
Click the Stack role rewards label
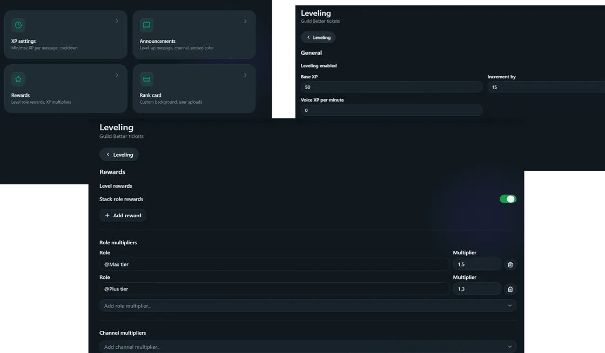point(121,199)
